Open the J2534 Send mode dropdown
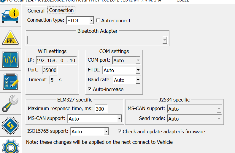Viewport: 235px width, 153px height. pyautogui.click(x=194, y=119)
